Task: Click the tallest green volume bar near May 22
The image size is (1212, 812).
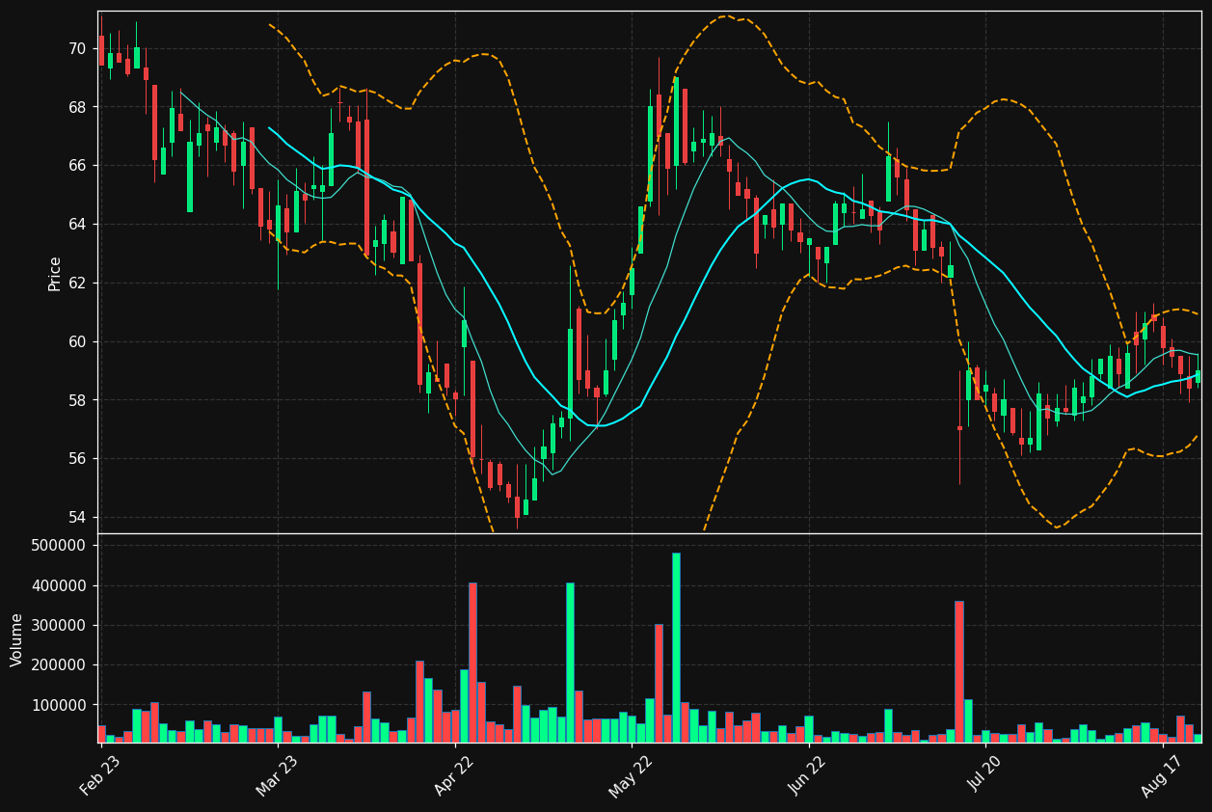Action: 676,648
